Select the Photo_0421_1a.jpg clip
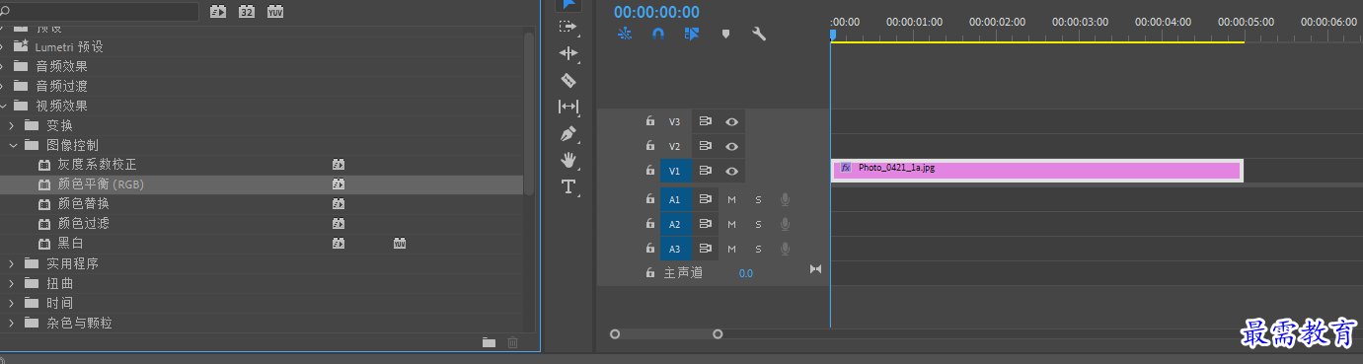1363x364 pixels. 1036,171
